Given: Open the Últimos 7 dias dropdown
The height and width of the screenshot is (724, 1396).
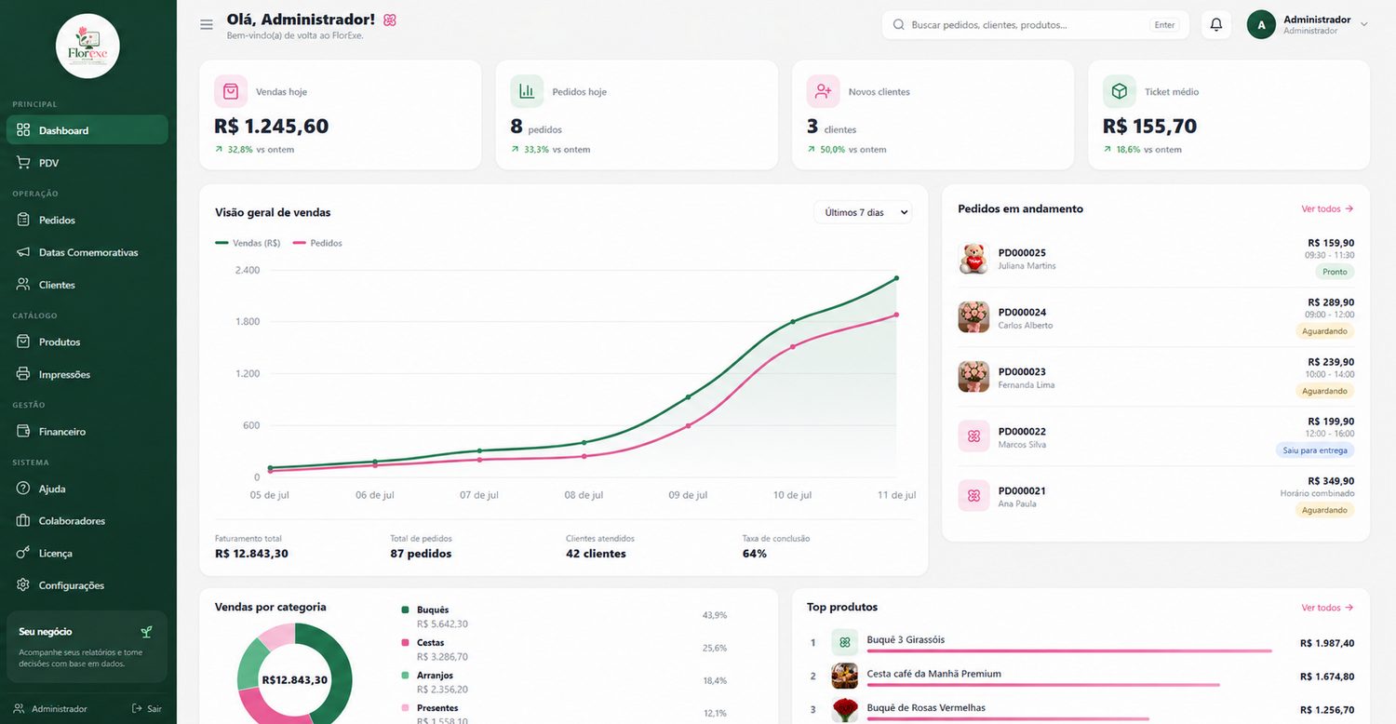Looking at the screenshot, I should [863, 212].
